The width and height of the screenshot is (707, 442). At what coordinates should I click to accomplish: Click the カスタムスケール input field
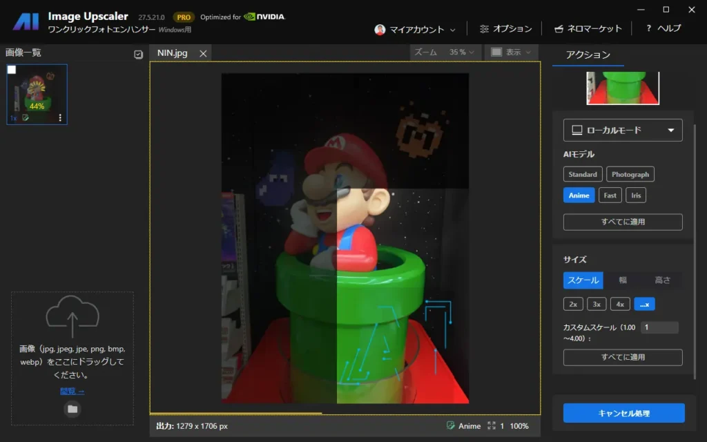(x=659, y=328)
